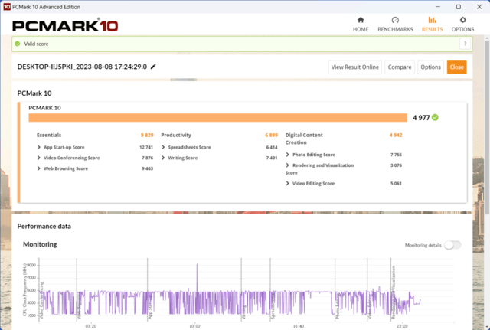Viewport: 490px width, 330px height.
Task: Click Web Browsing value 9 463
Action: pos(147,168)
